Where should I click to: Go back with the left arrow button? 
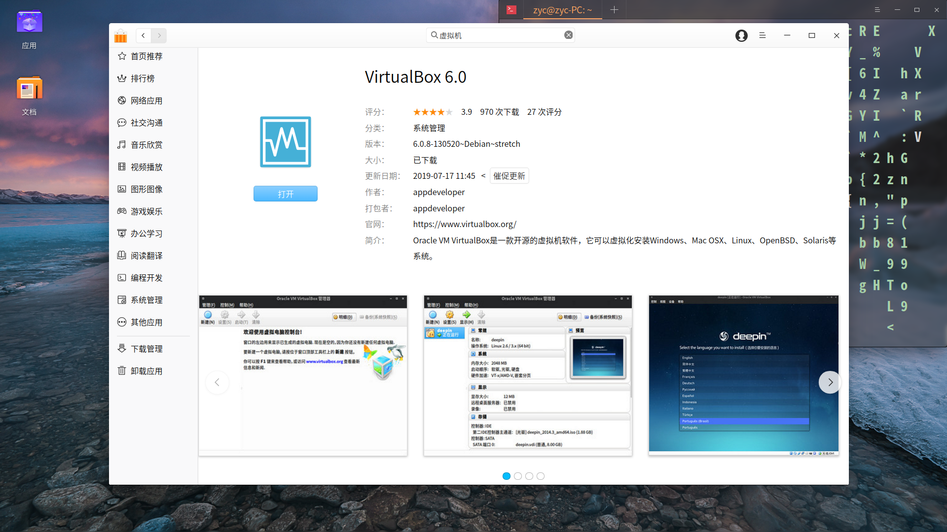point(144,35)
